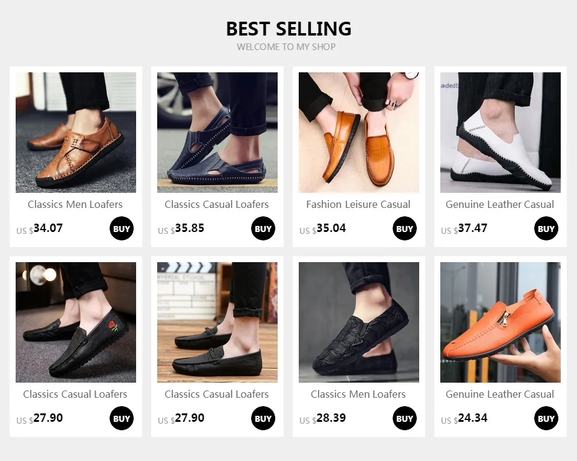The width and height of the screenshot is (577, 461).
Task: Open the brown strap loafer product image
Action: coord(76,133)
